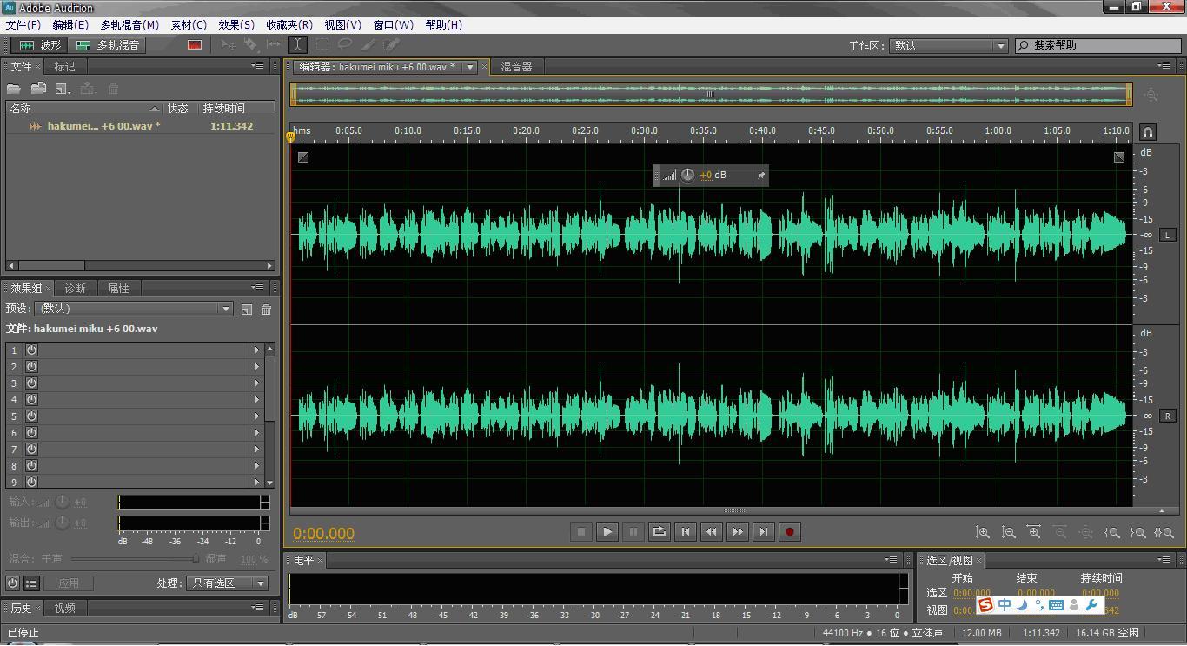This screenshot has width=1187, height=646.
Task: Open file using the folder icon in 文件 panel
Action: 14,89
